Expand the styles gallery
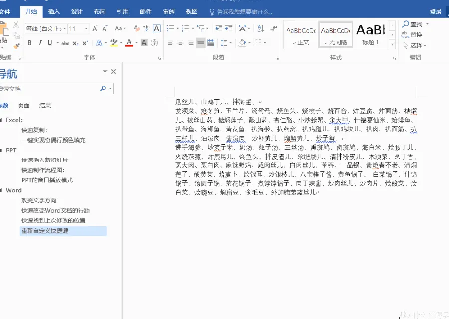449x319 pixels. coord(392,44)
